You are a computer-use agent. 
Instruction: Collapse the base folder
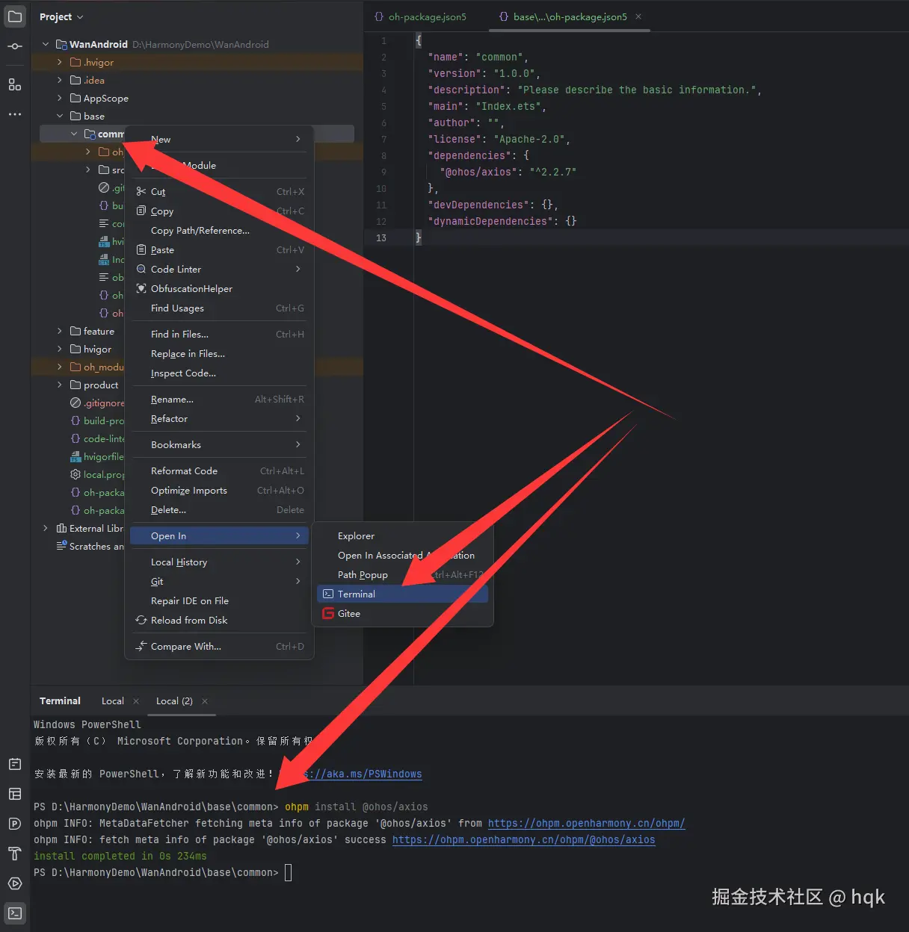pos(60,116)
